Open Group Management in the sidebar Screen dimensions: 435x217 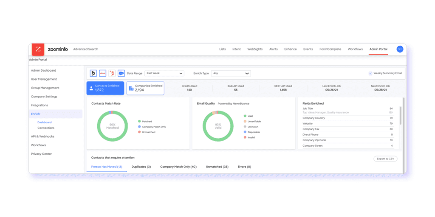(45, 88)
